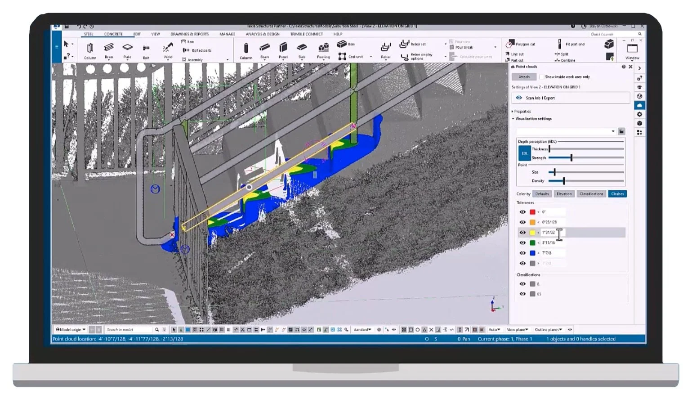Viewport: 683px width, 395px height.
Task: Expand the Cast unit dropdown arrow
Action: [371, 57]
